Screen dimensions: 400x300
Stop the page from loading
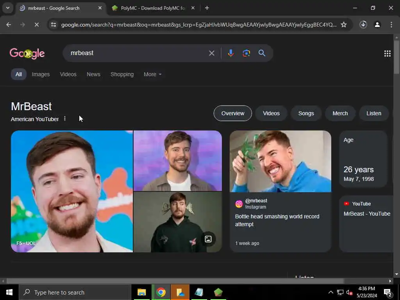click(x=36, y=25)
